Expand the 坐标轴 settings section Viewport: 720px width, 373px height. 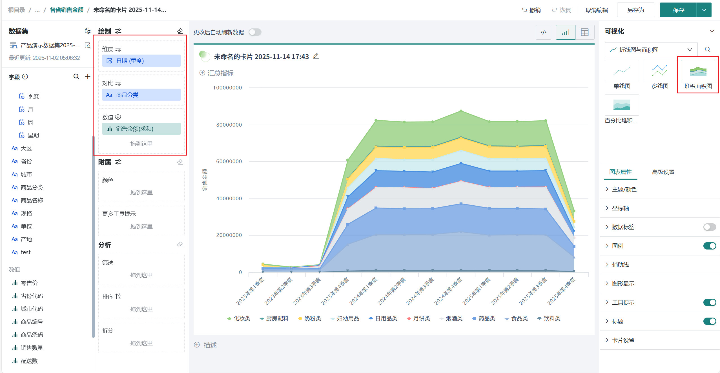click(x=620, y=208)
